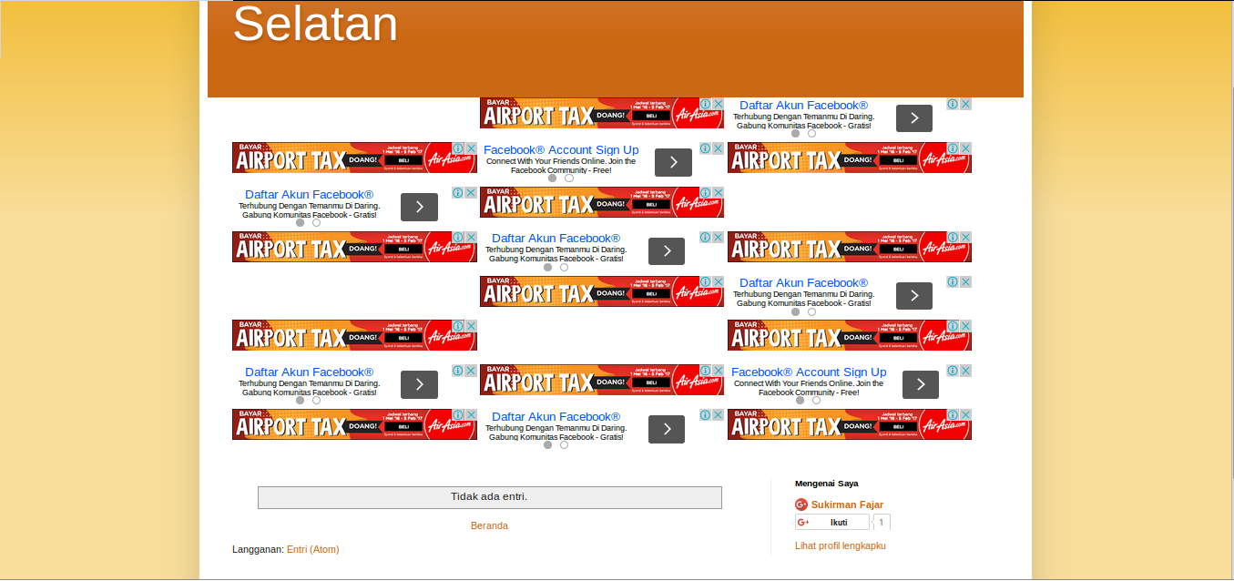The image size is (1234, 581).
Task: Select first slide dot under top Facebook ad
Action: coord(796,133)
